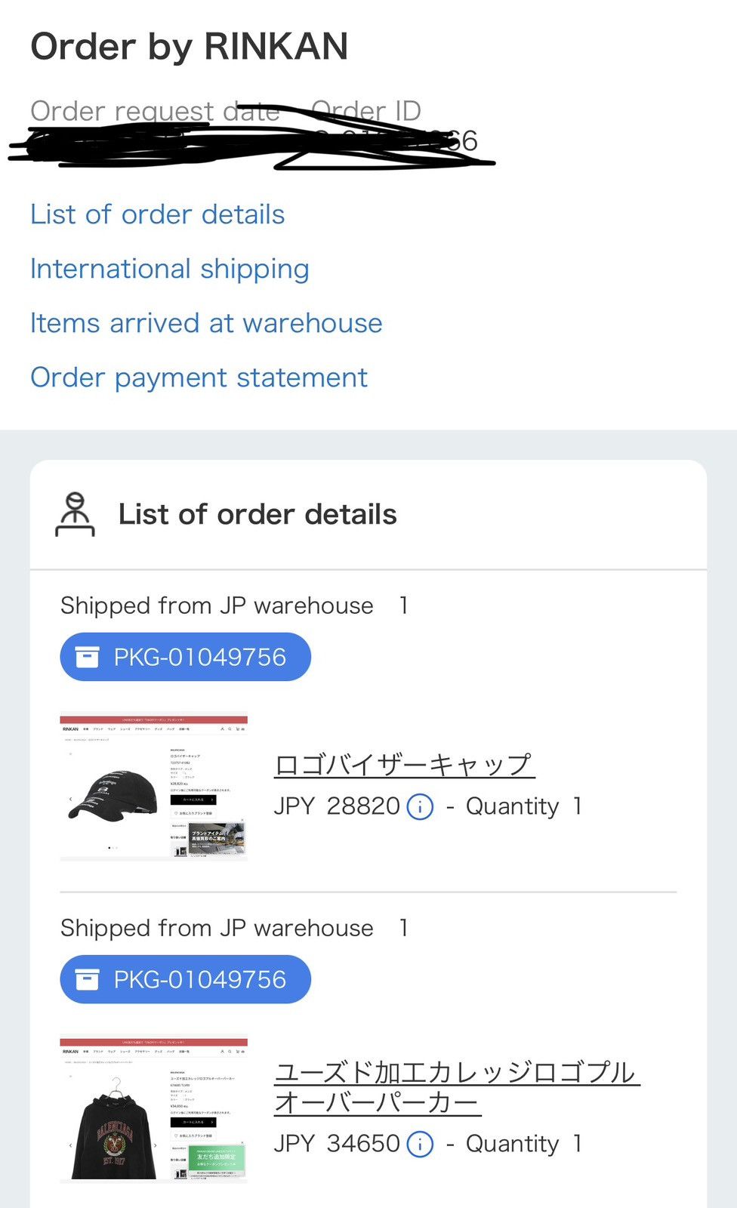View the black cap product thumbnail
The width and height of the screenshot is (737, 1208).
(154, 786)
